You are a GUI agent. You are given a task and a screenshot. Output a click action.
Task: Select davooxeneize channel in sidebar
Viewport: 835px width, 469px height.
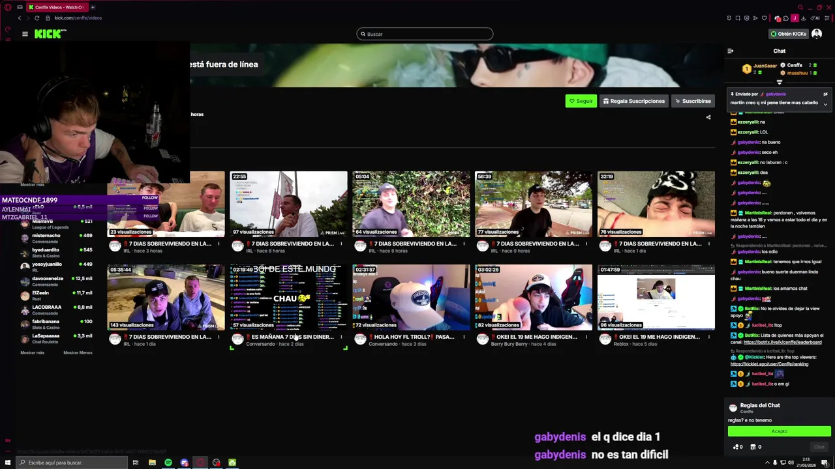[x=57, y=281]
